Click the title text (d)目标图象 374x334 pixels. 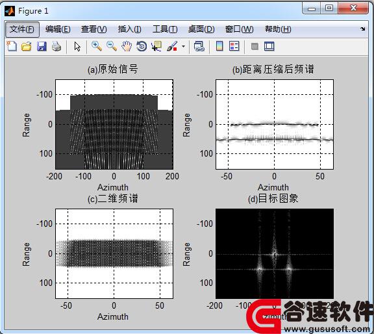tap(273, 198)
